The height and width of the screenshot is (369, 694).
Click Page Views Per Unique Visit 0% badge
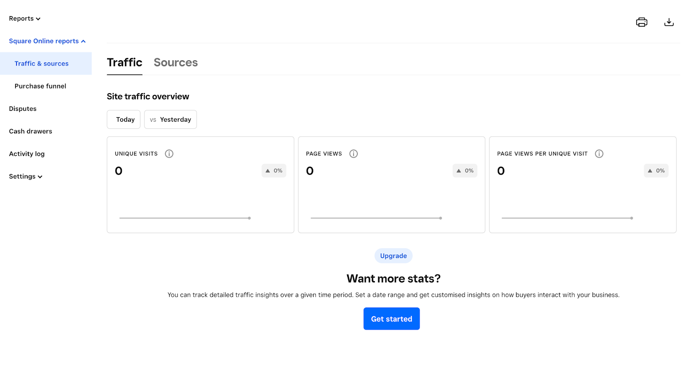pyautogui.click(x=656, y=171)
